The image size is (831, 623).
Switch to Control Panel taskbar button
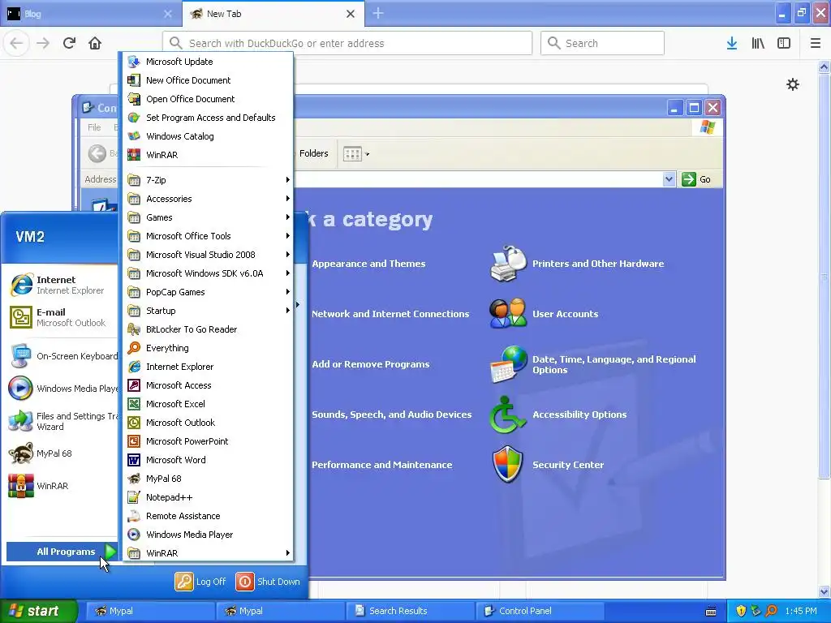coord(540,611)
